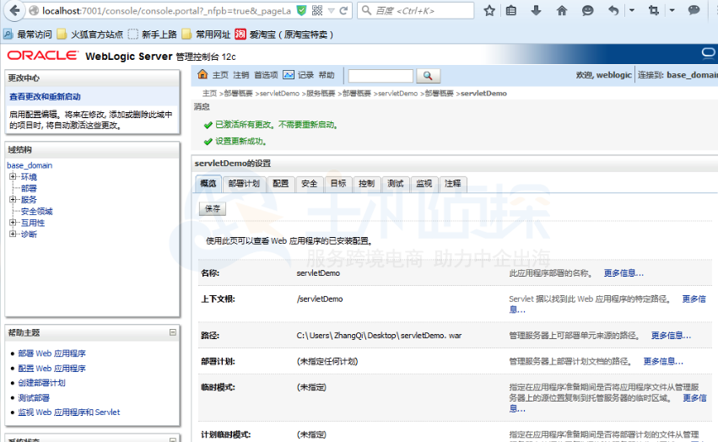
Task: Expand the 诊断 tree node
Action: click(x=13, y=234)
